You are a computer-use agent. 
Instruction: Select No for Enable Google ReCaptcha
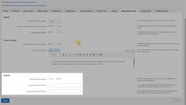(57, 79)
